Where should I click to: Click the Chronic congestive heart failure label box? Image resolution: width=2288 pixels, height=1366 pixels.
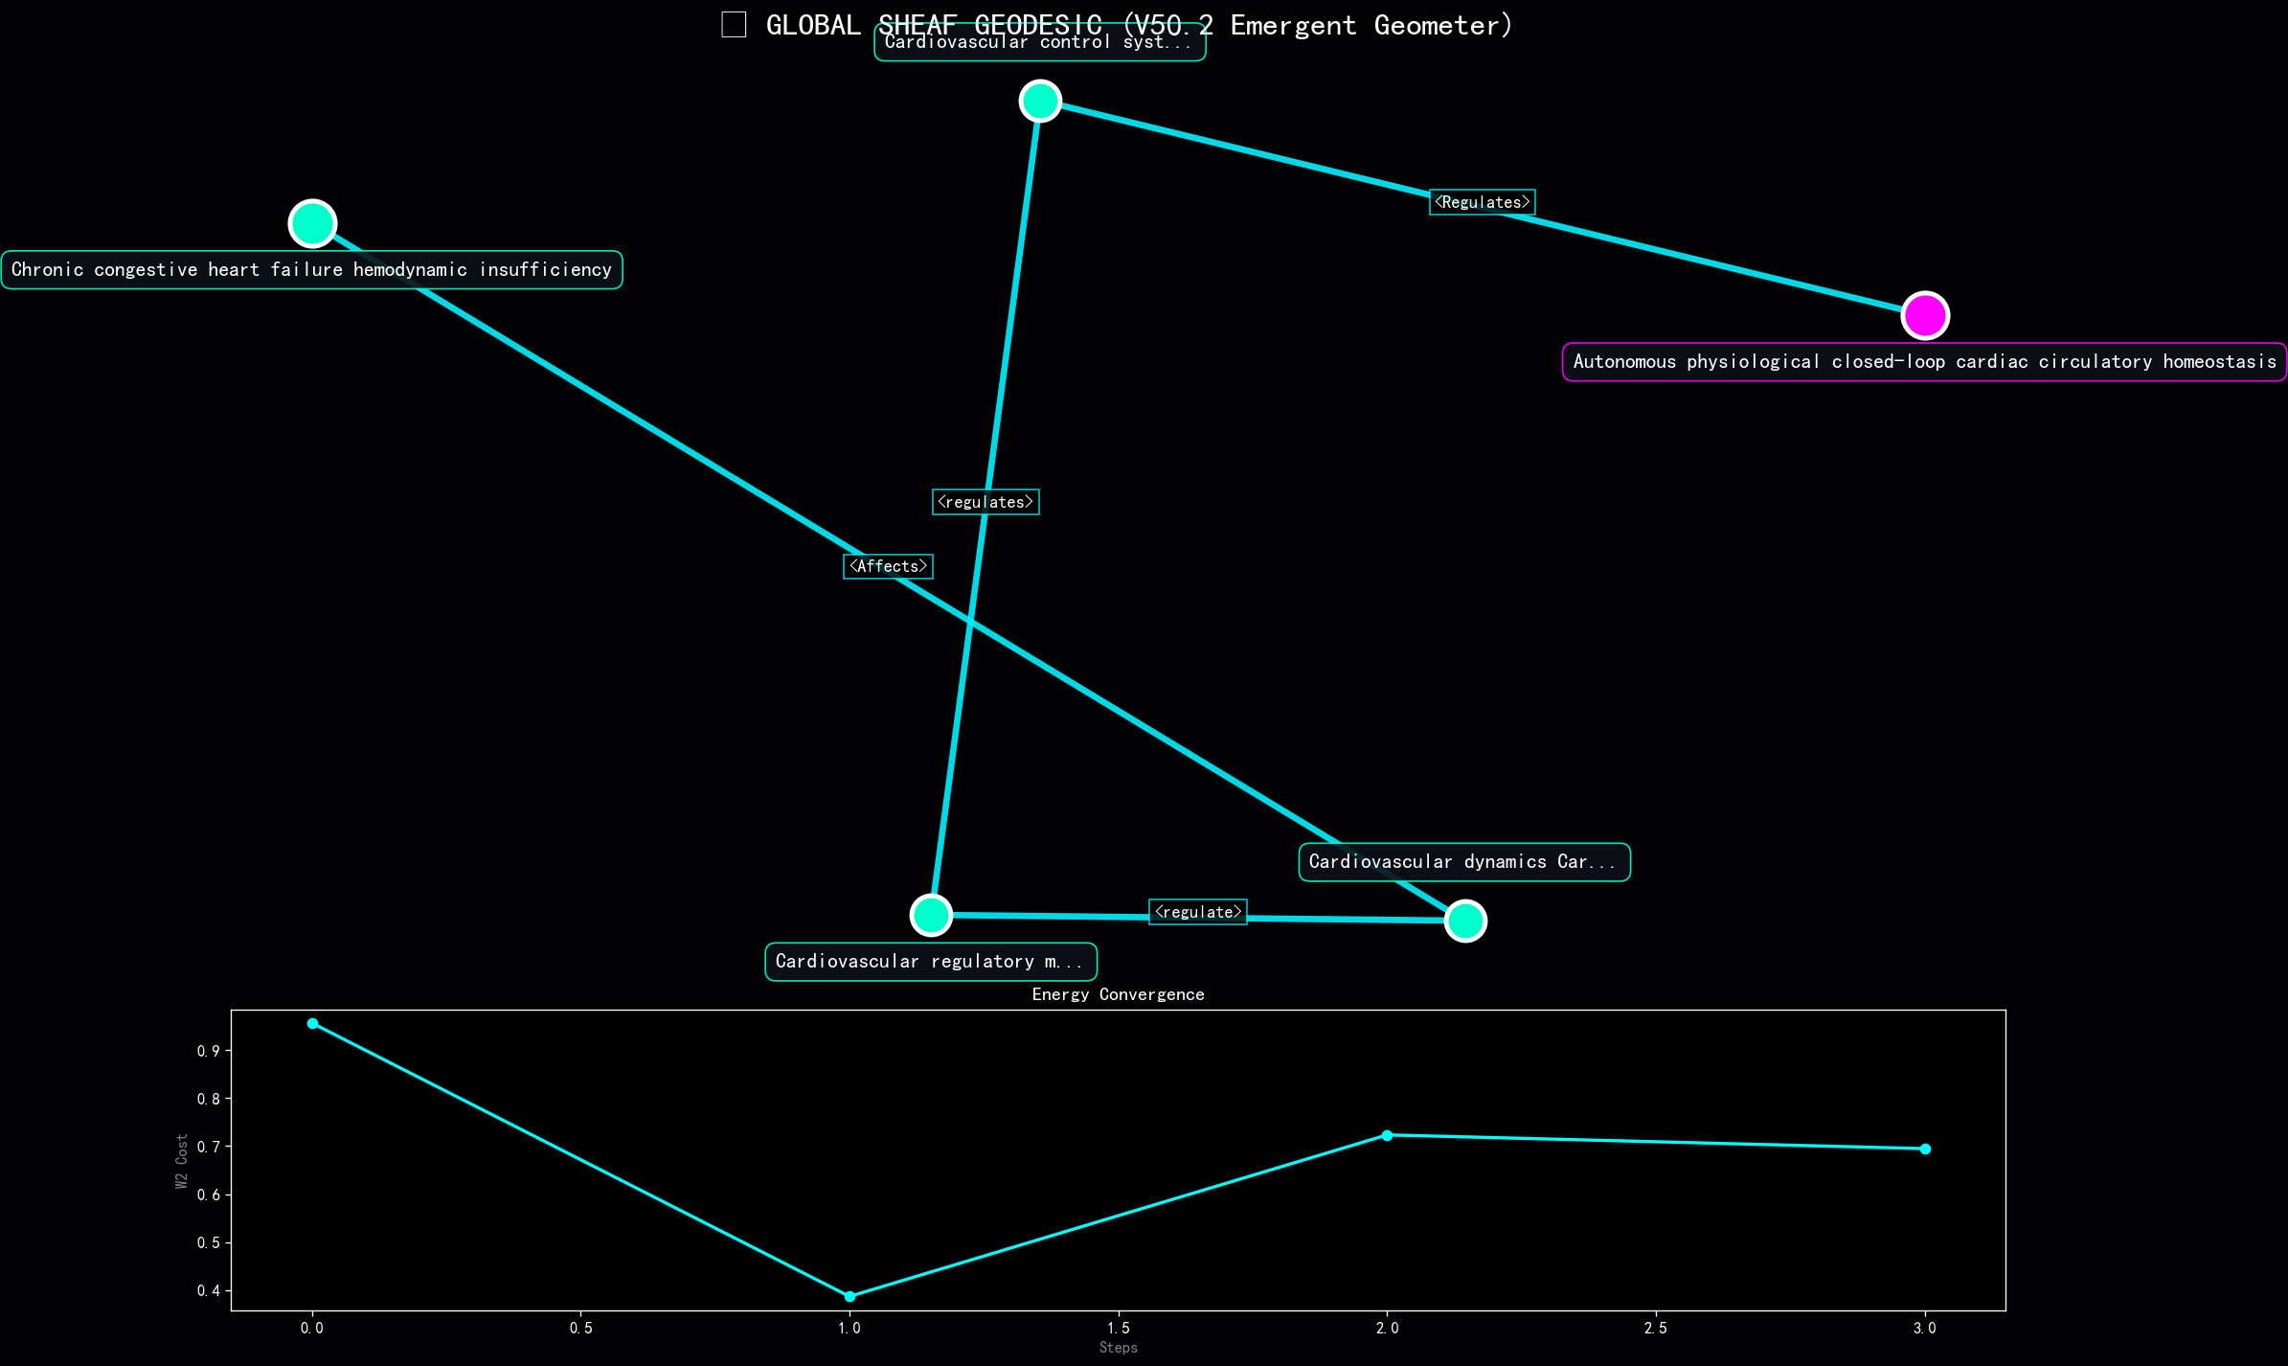click(311, 270)
